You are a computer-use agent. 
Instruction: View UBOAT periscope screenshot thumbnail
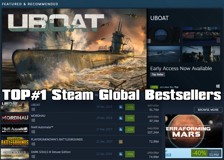(x=164, y=35)
